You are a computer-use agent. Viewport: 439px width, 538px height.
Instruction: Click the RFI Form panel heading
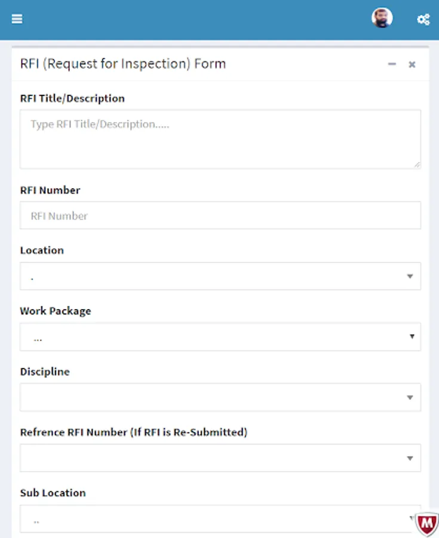[x=123, y=63]
